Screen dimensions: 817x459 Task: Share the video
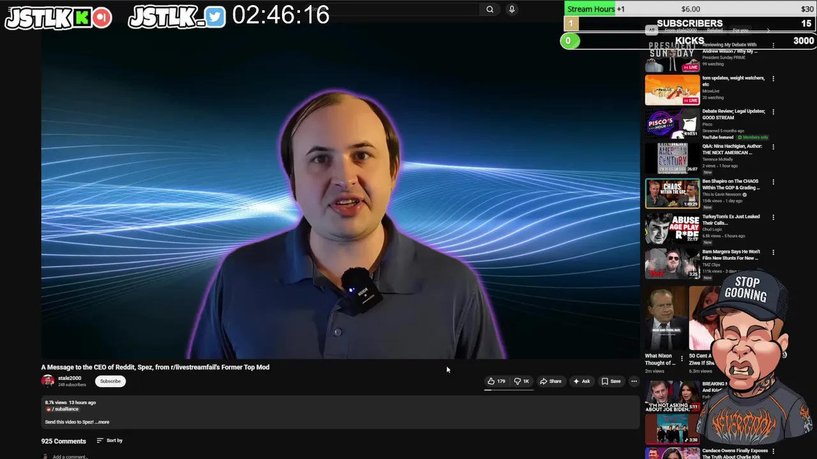[x=550, y=381]
